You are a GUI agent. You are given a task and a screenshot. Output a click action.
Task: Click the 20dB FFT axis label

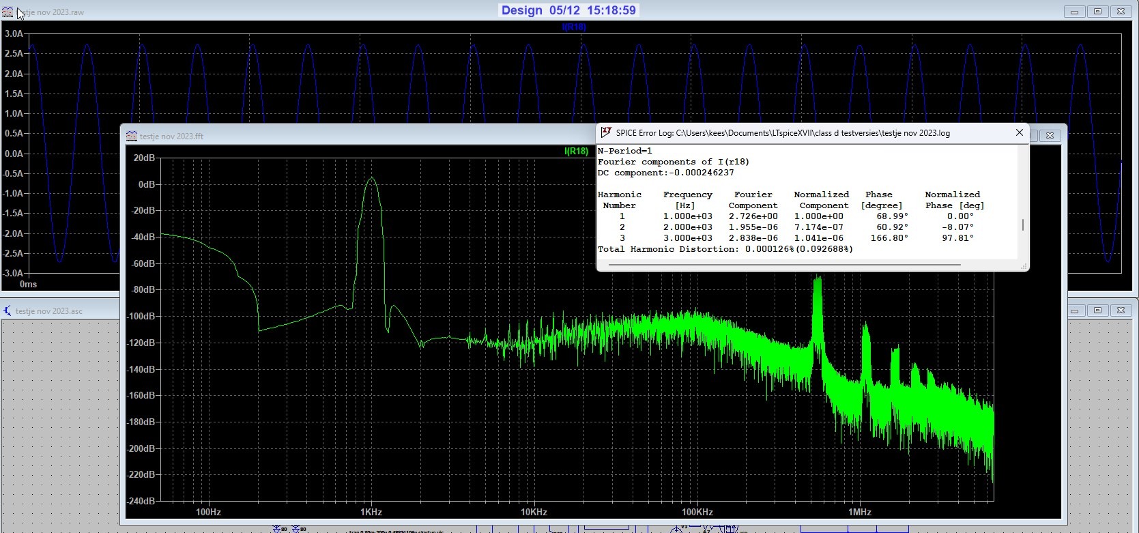coord(144,158)
